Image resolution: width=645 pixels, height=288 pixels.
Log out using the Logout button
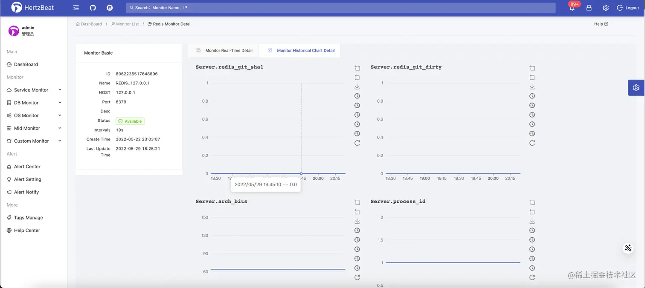[x=628, y=8]
